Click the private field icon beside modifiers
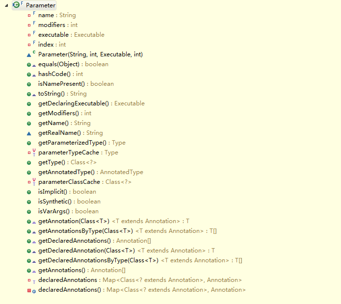 [x=29, y=25]
